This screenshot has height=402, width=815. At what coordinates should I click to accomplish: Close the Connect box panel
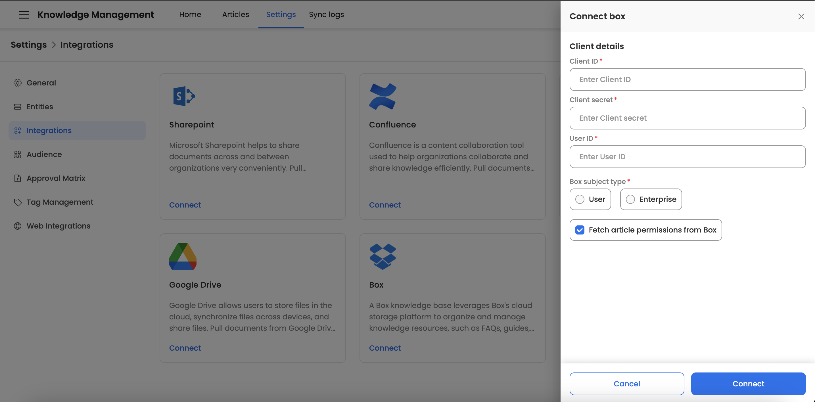[801, 16]
